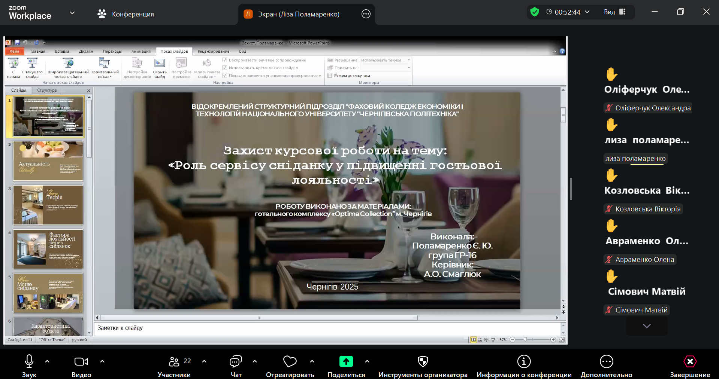Click the Видео camera icon
Viewport: 719px width, 379px height.
pos(81,361)
